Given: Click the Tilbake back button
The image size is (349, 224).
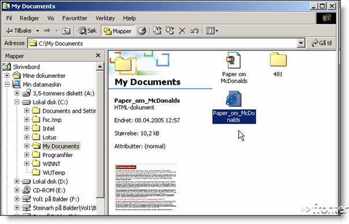Looking at the screenshot, I should 19,31.
